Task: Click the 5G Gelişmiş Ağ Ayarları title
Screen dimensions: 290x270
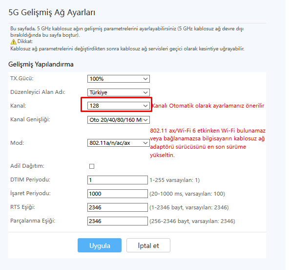Action: coord(52,13)
